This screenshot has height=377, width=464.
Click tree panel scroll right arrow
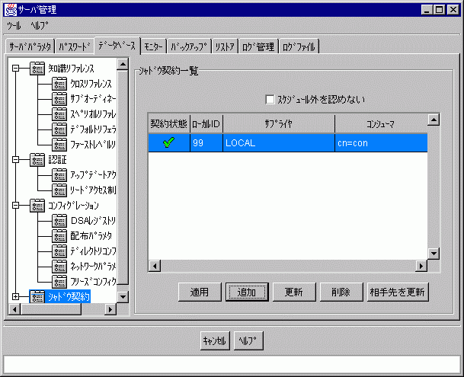pos(110,309)
